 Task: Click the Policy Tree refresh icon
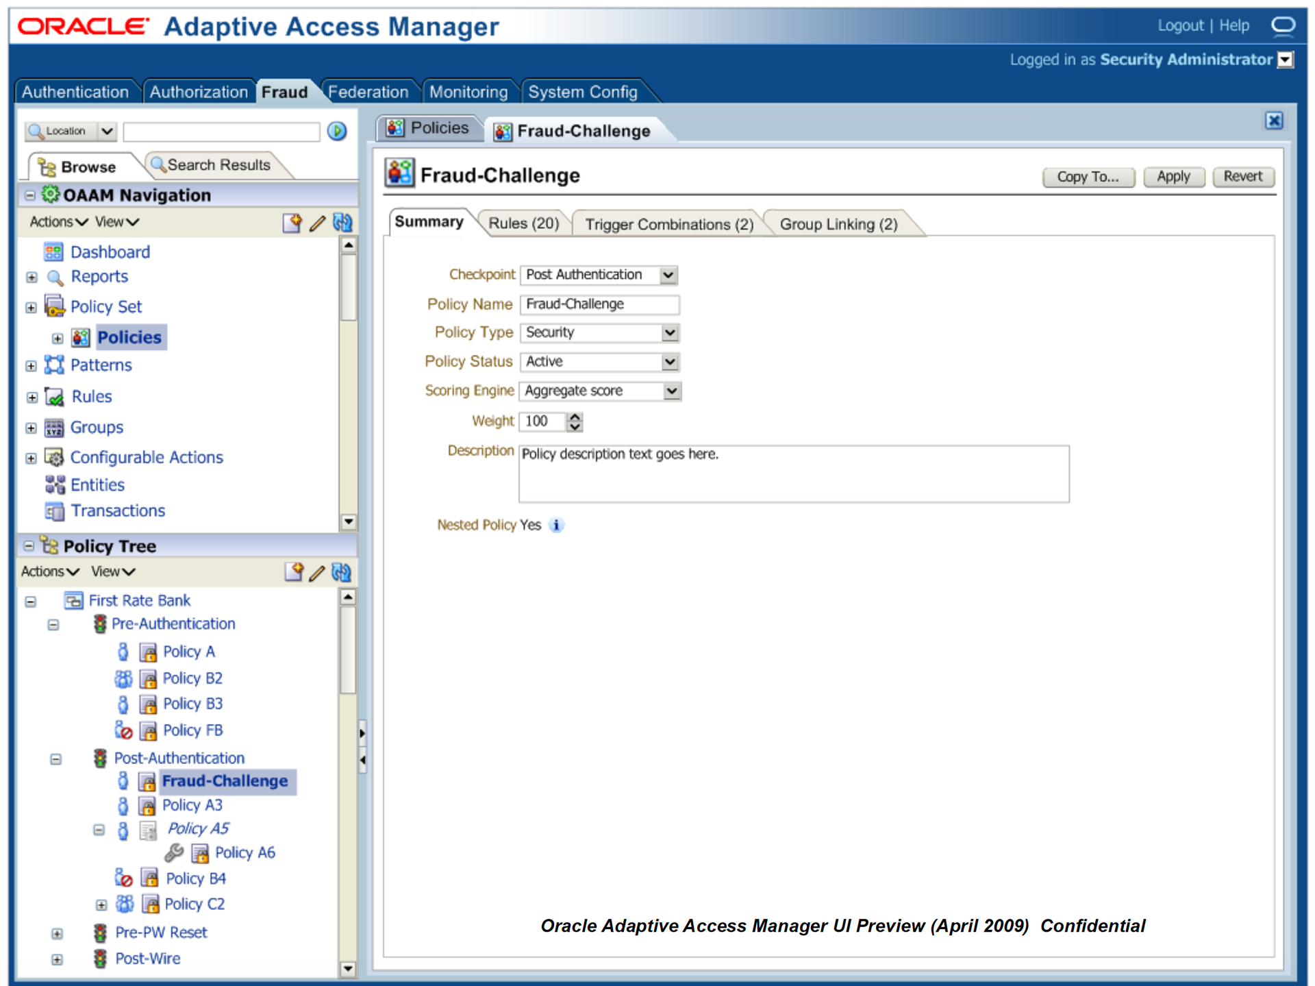coord(342,572)
